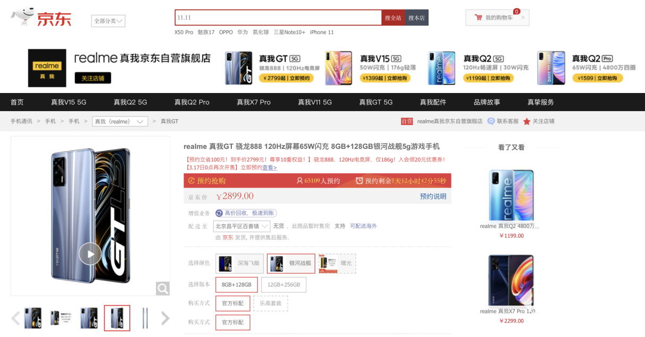The image size is (645, 337).
Task: Click the clock icon beside 预约剩余
Action: [x=359, y=181]
